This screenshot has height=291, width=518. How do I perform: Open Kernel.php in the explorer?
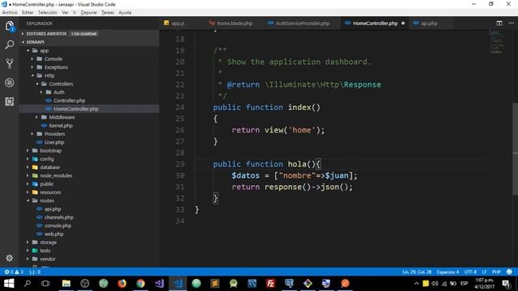point(61,125)
